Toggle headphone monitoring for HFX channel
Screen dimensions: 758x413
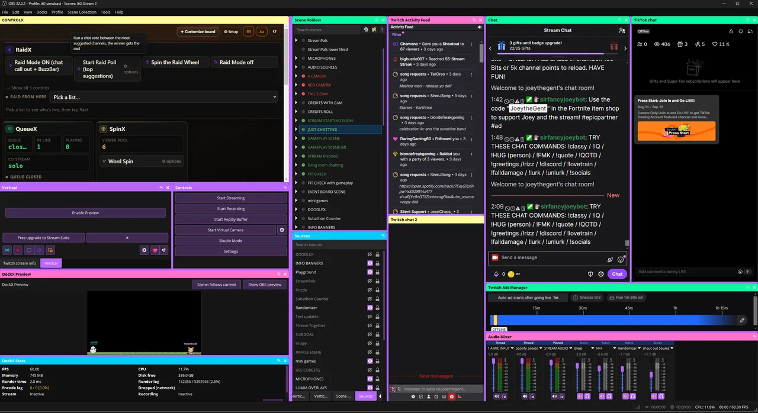(x=609, y=396)
